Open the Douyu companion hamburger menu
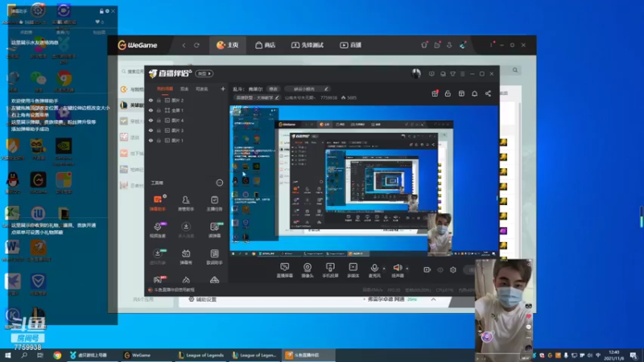The height and width of the screenshot is (362, 644). coord(462,74)
